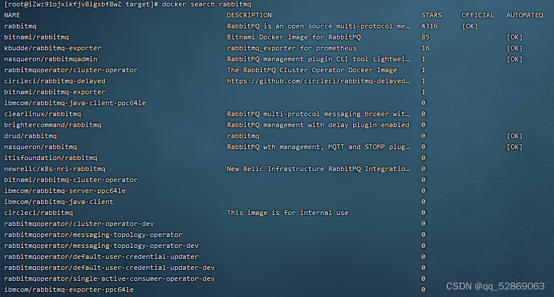Viewport: 554px width, 297px height.
Task: Select the nasqueron/rabbitmqadmin image name
Action: pyautogui.click(x=50, y=59)
